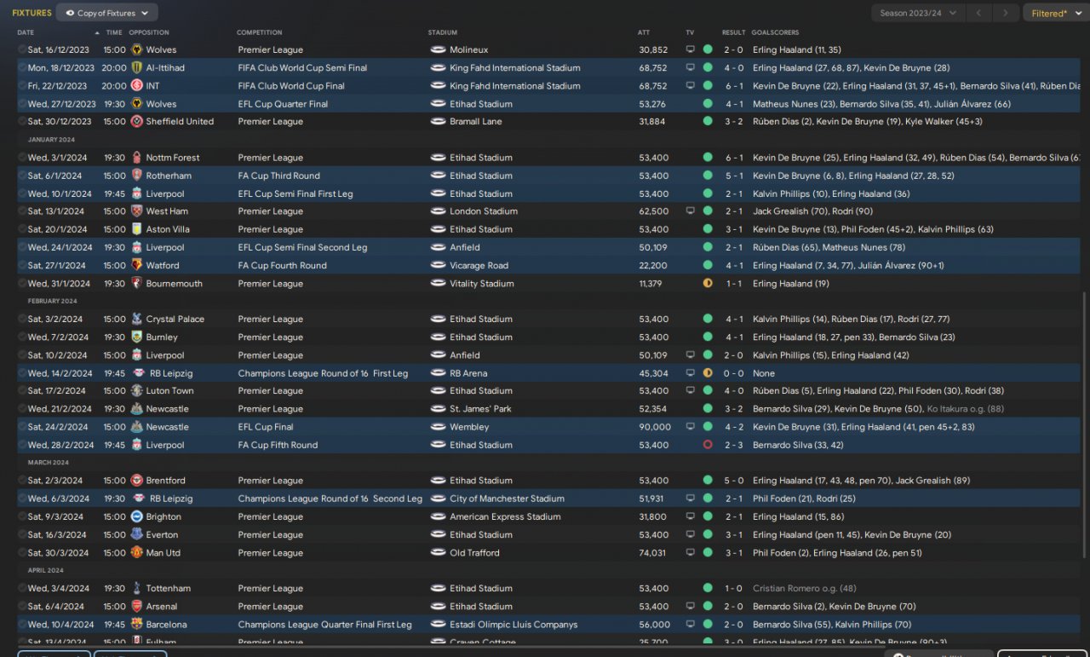Open the FIFA Club World Cup Final competition link
This screenshot has width=1090, height=657.
pos(291,86)
